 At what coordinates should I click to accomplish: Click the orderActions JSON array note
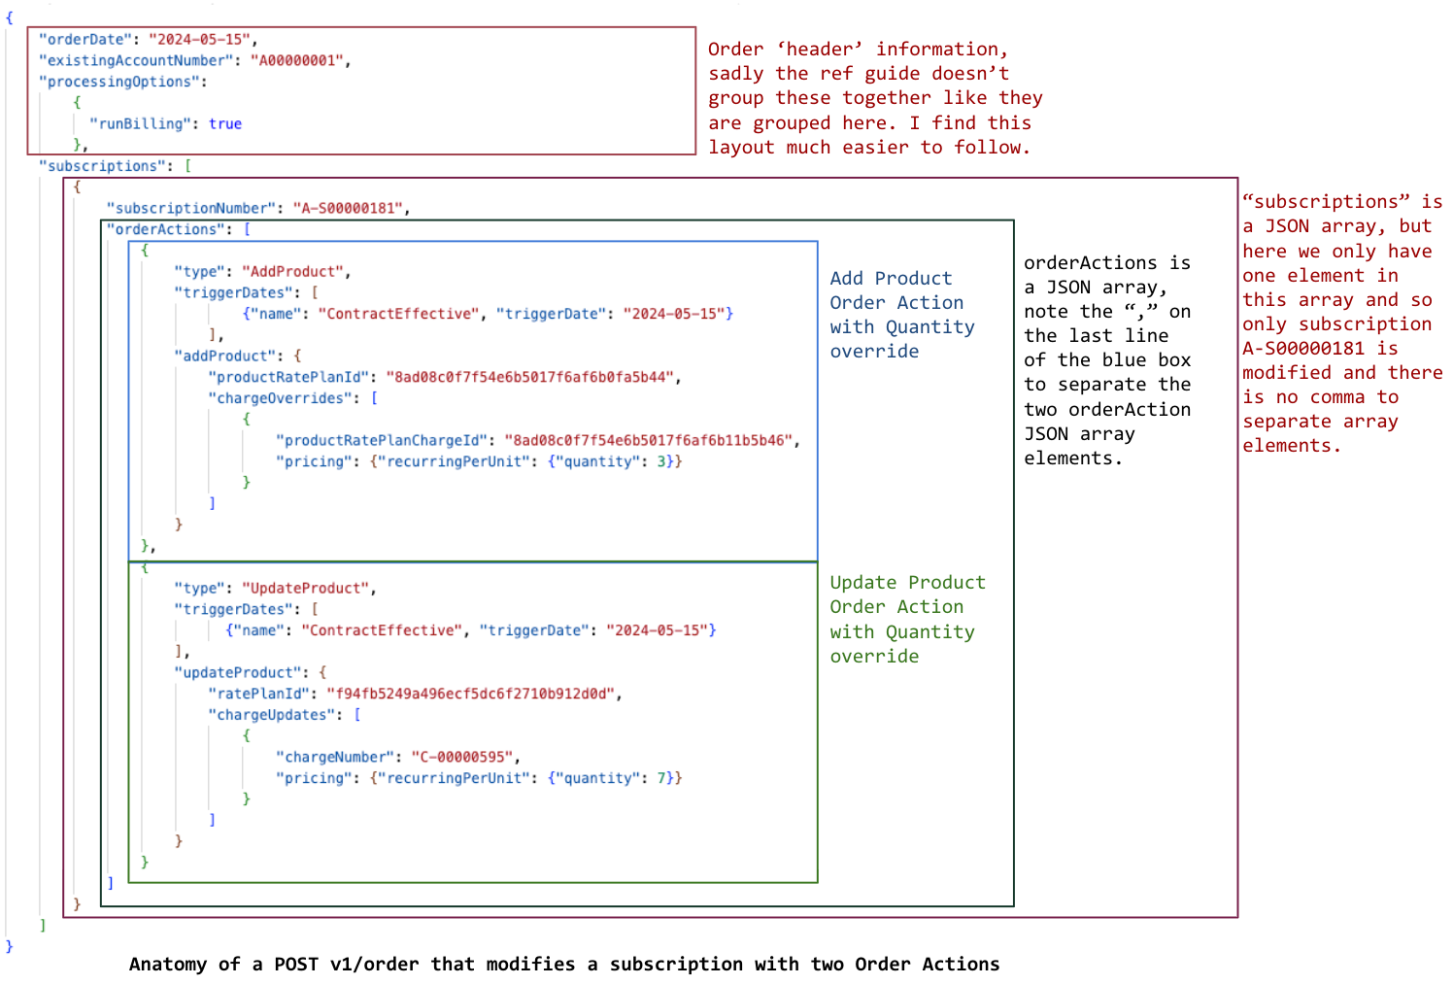1106,359
